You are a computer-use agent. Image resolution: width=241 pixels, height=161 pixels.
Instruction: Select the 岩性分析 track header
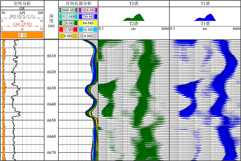click(22, 3)
